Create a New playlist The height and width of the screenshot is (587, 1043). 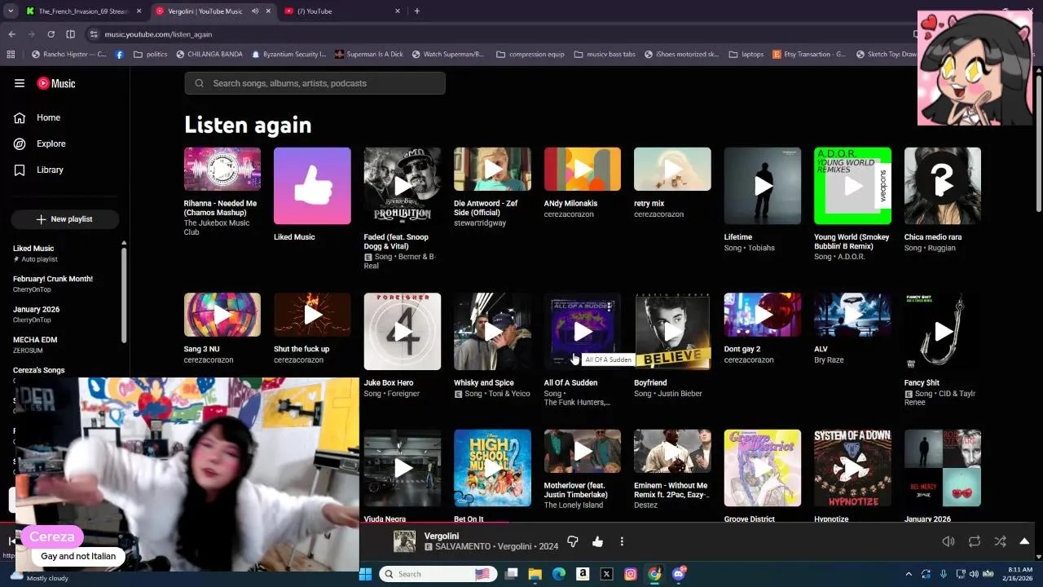[65, 219]
